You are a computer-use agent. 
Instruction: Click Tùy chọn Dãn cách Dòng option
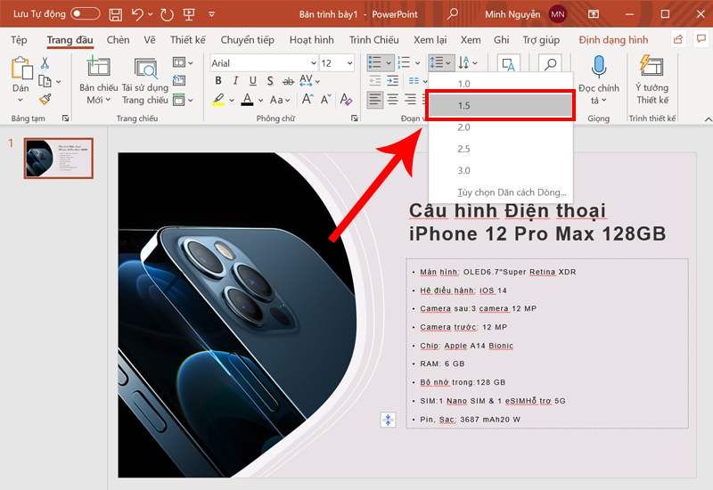511,192
